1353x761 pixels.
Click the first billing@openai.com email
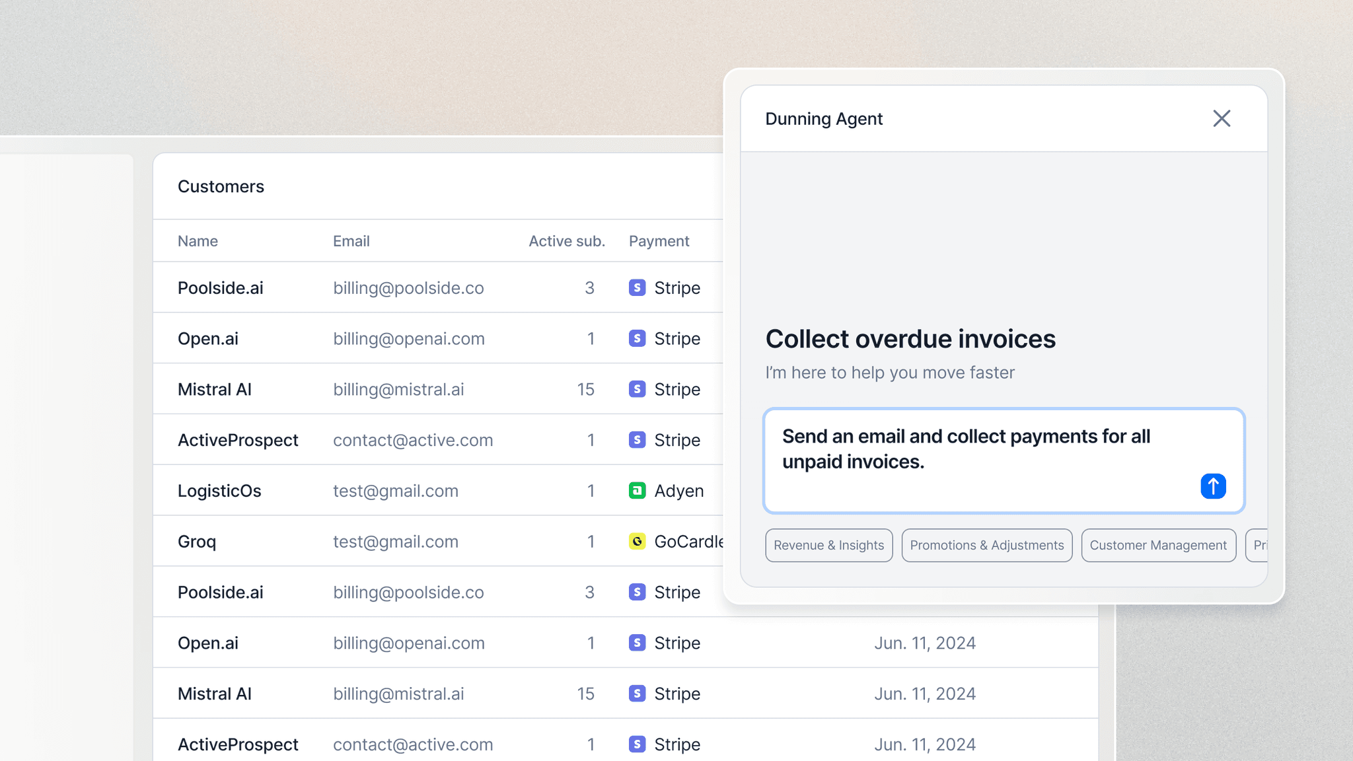tap(409, 339)
